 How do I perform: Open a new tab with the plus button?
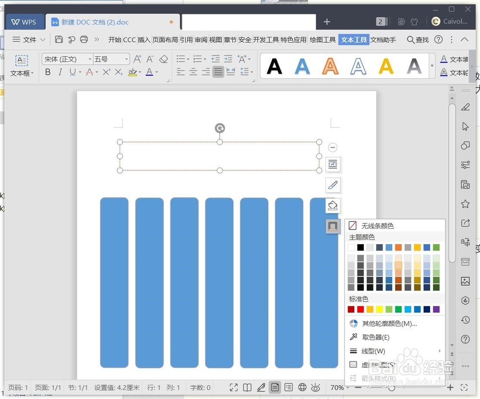(x=326, y=22)
